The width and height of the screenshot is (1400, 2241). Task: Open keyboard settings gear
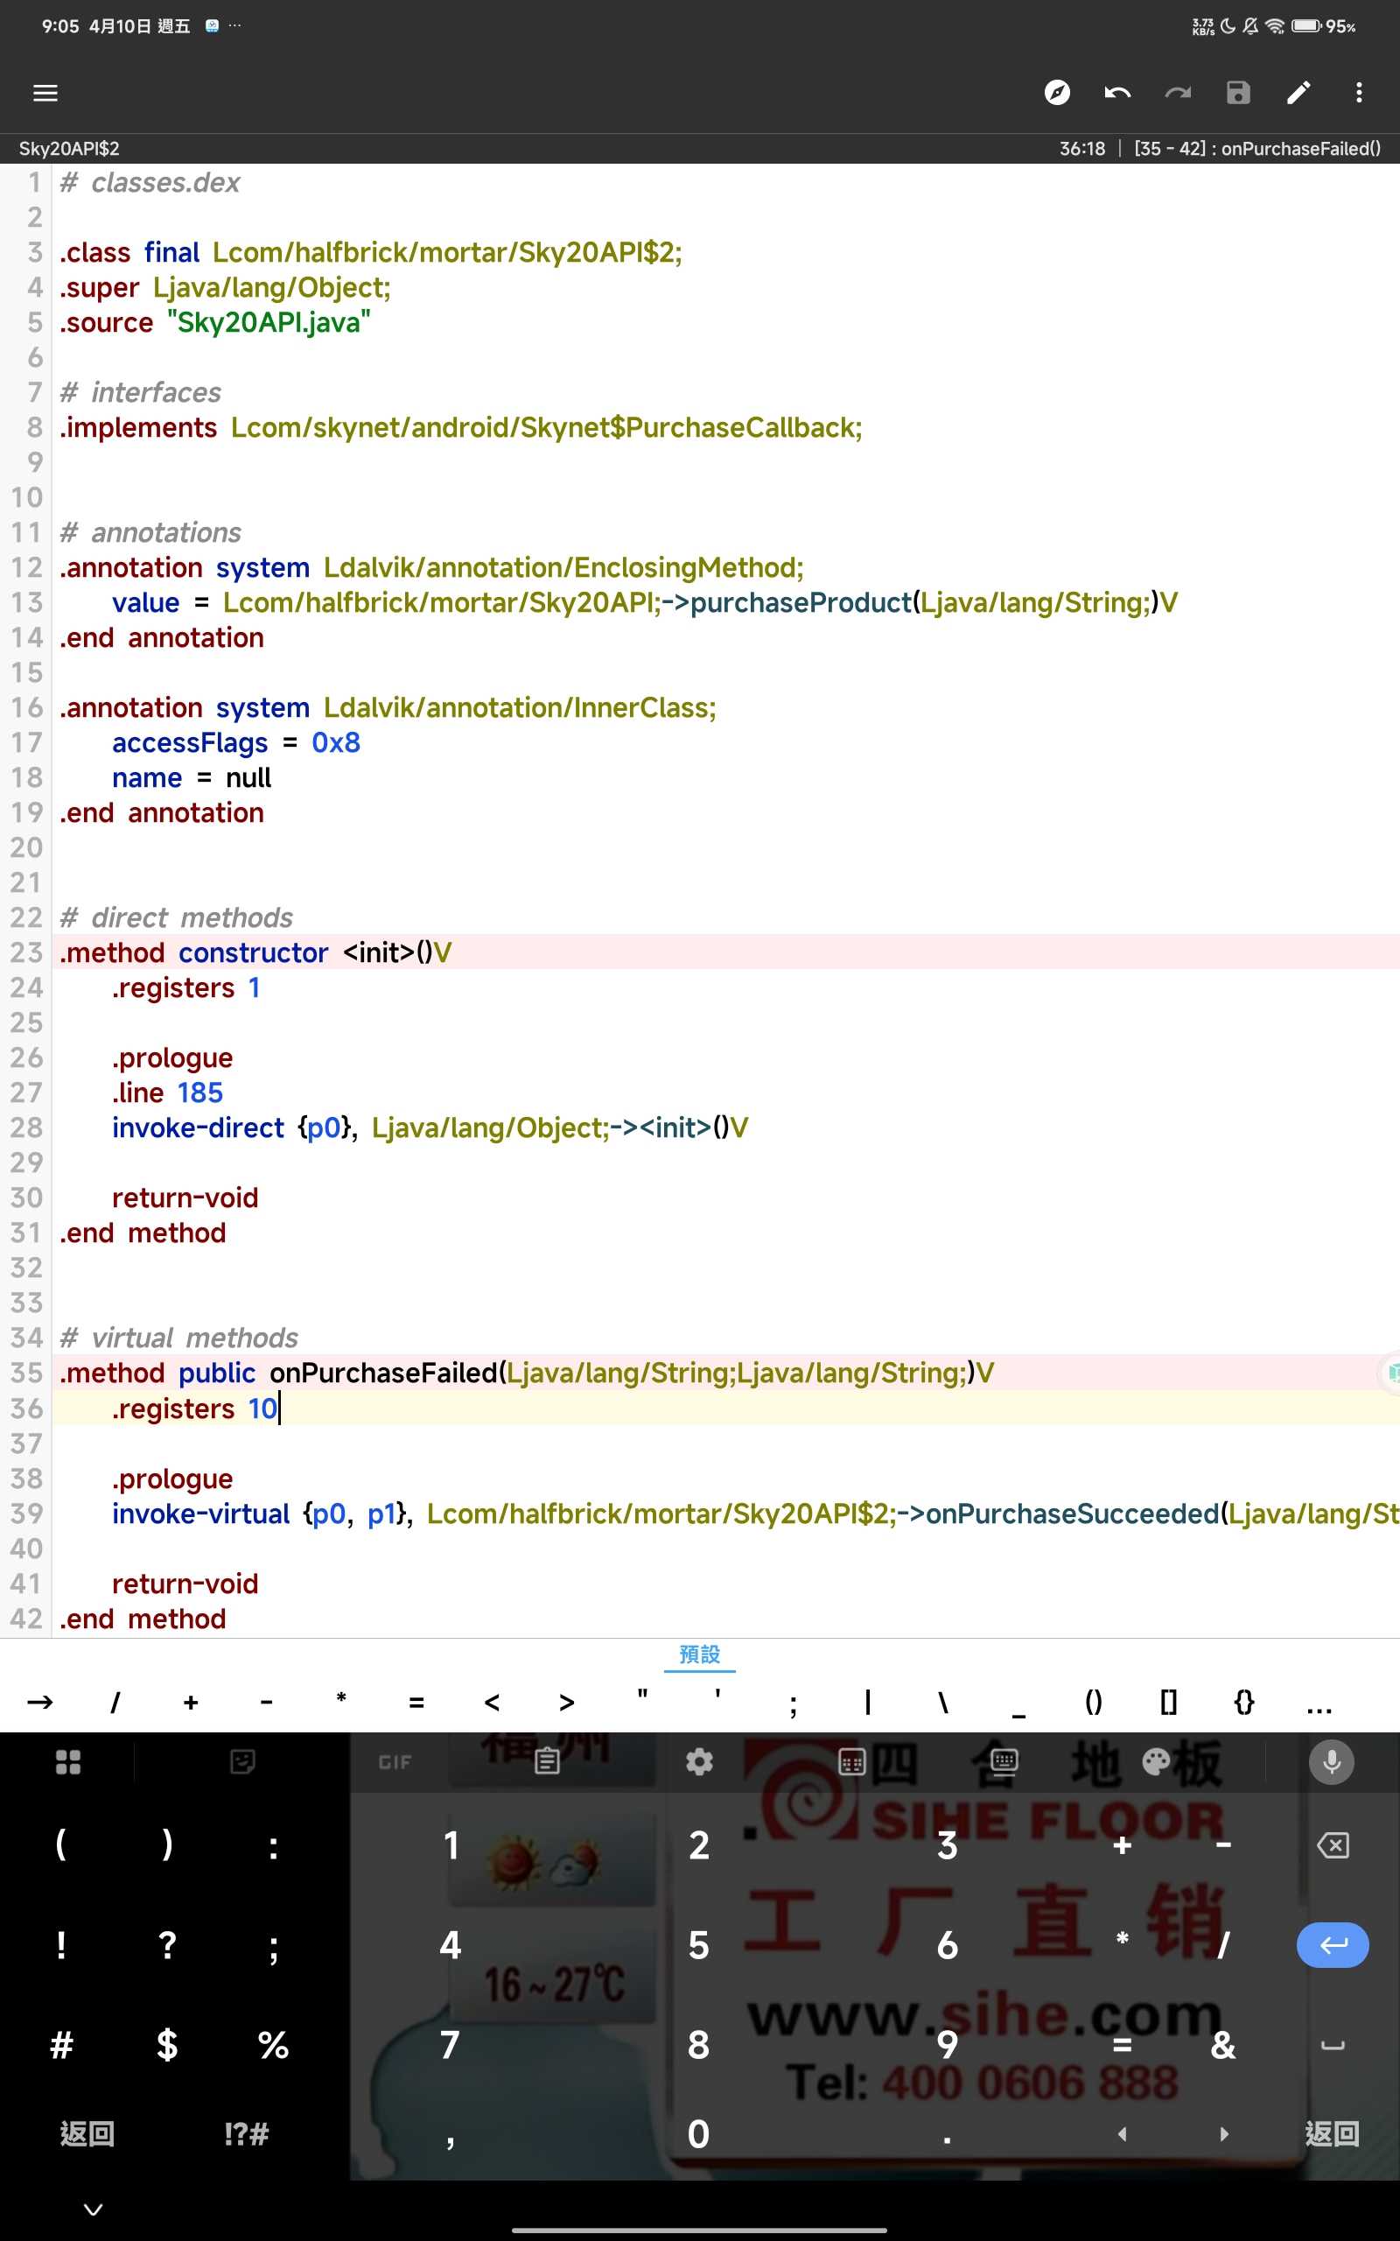pyautogui.click(x=699, y=1761)
